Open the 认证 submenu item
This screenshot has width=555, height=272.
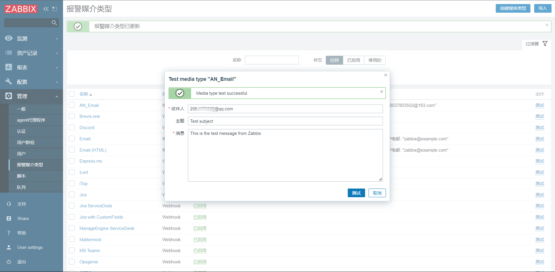click(x=36, y=131)
